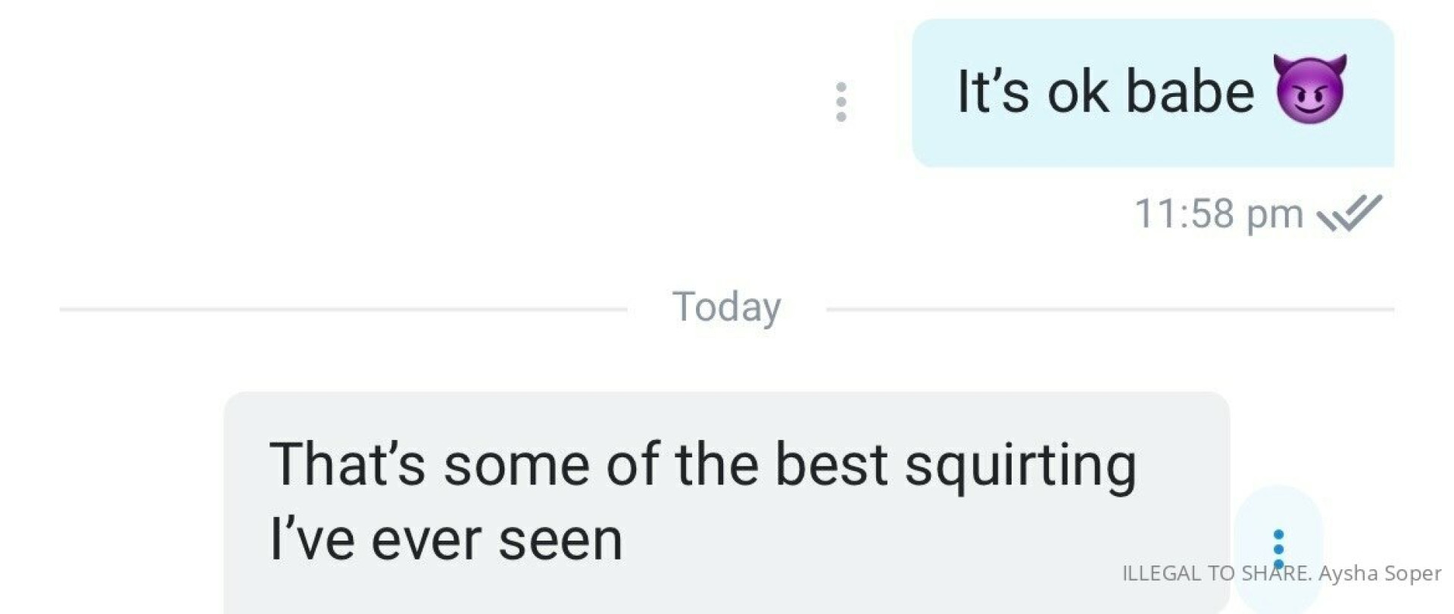Click the purple smiling devil emoji
The width and height of the screenshot is (1454, 614).
coord(1310,89)
